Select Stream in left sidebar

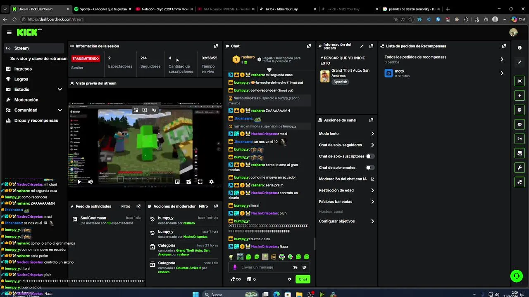(35, 48)
